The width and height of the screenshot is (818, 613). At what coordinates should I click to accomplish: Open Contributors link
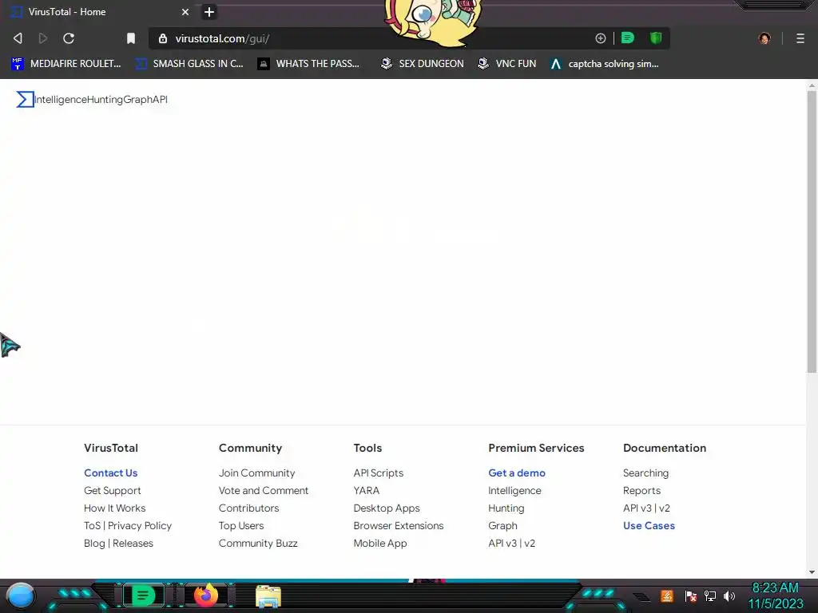click(x=249, y=508)
